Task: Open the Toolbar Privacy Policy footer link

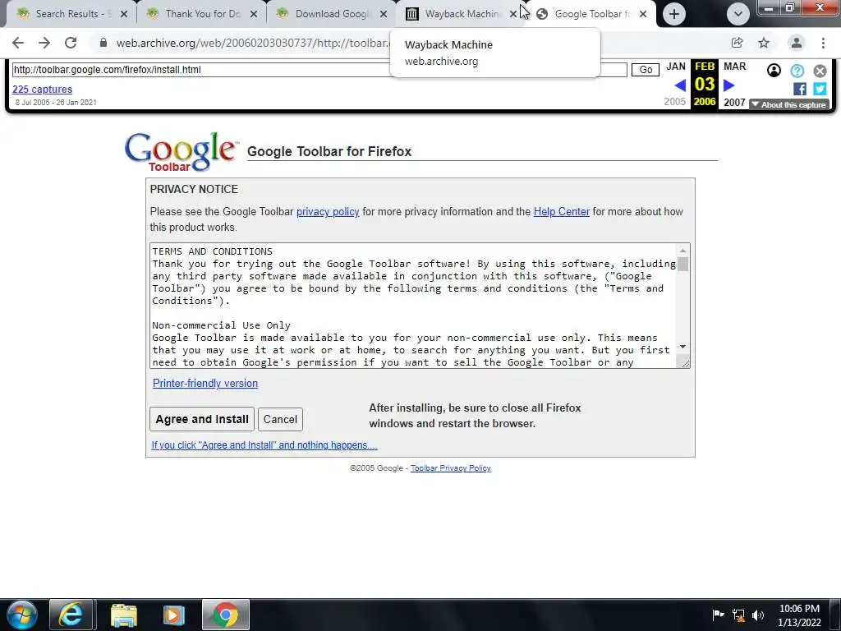Action: 451,467
